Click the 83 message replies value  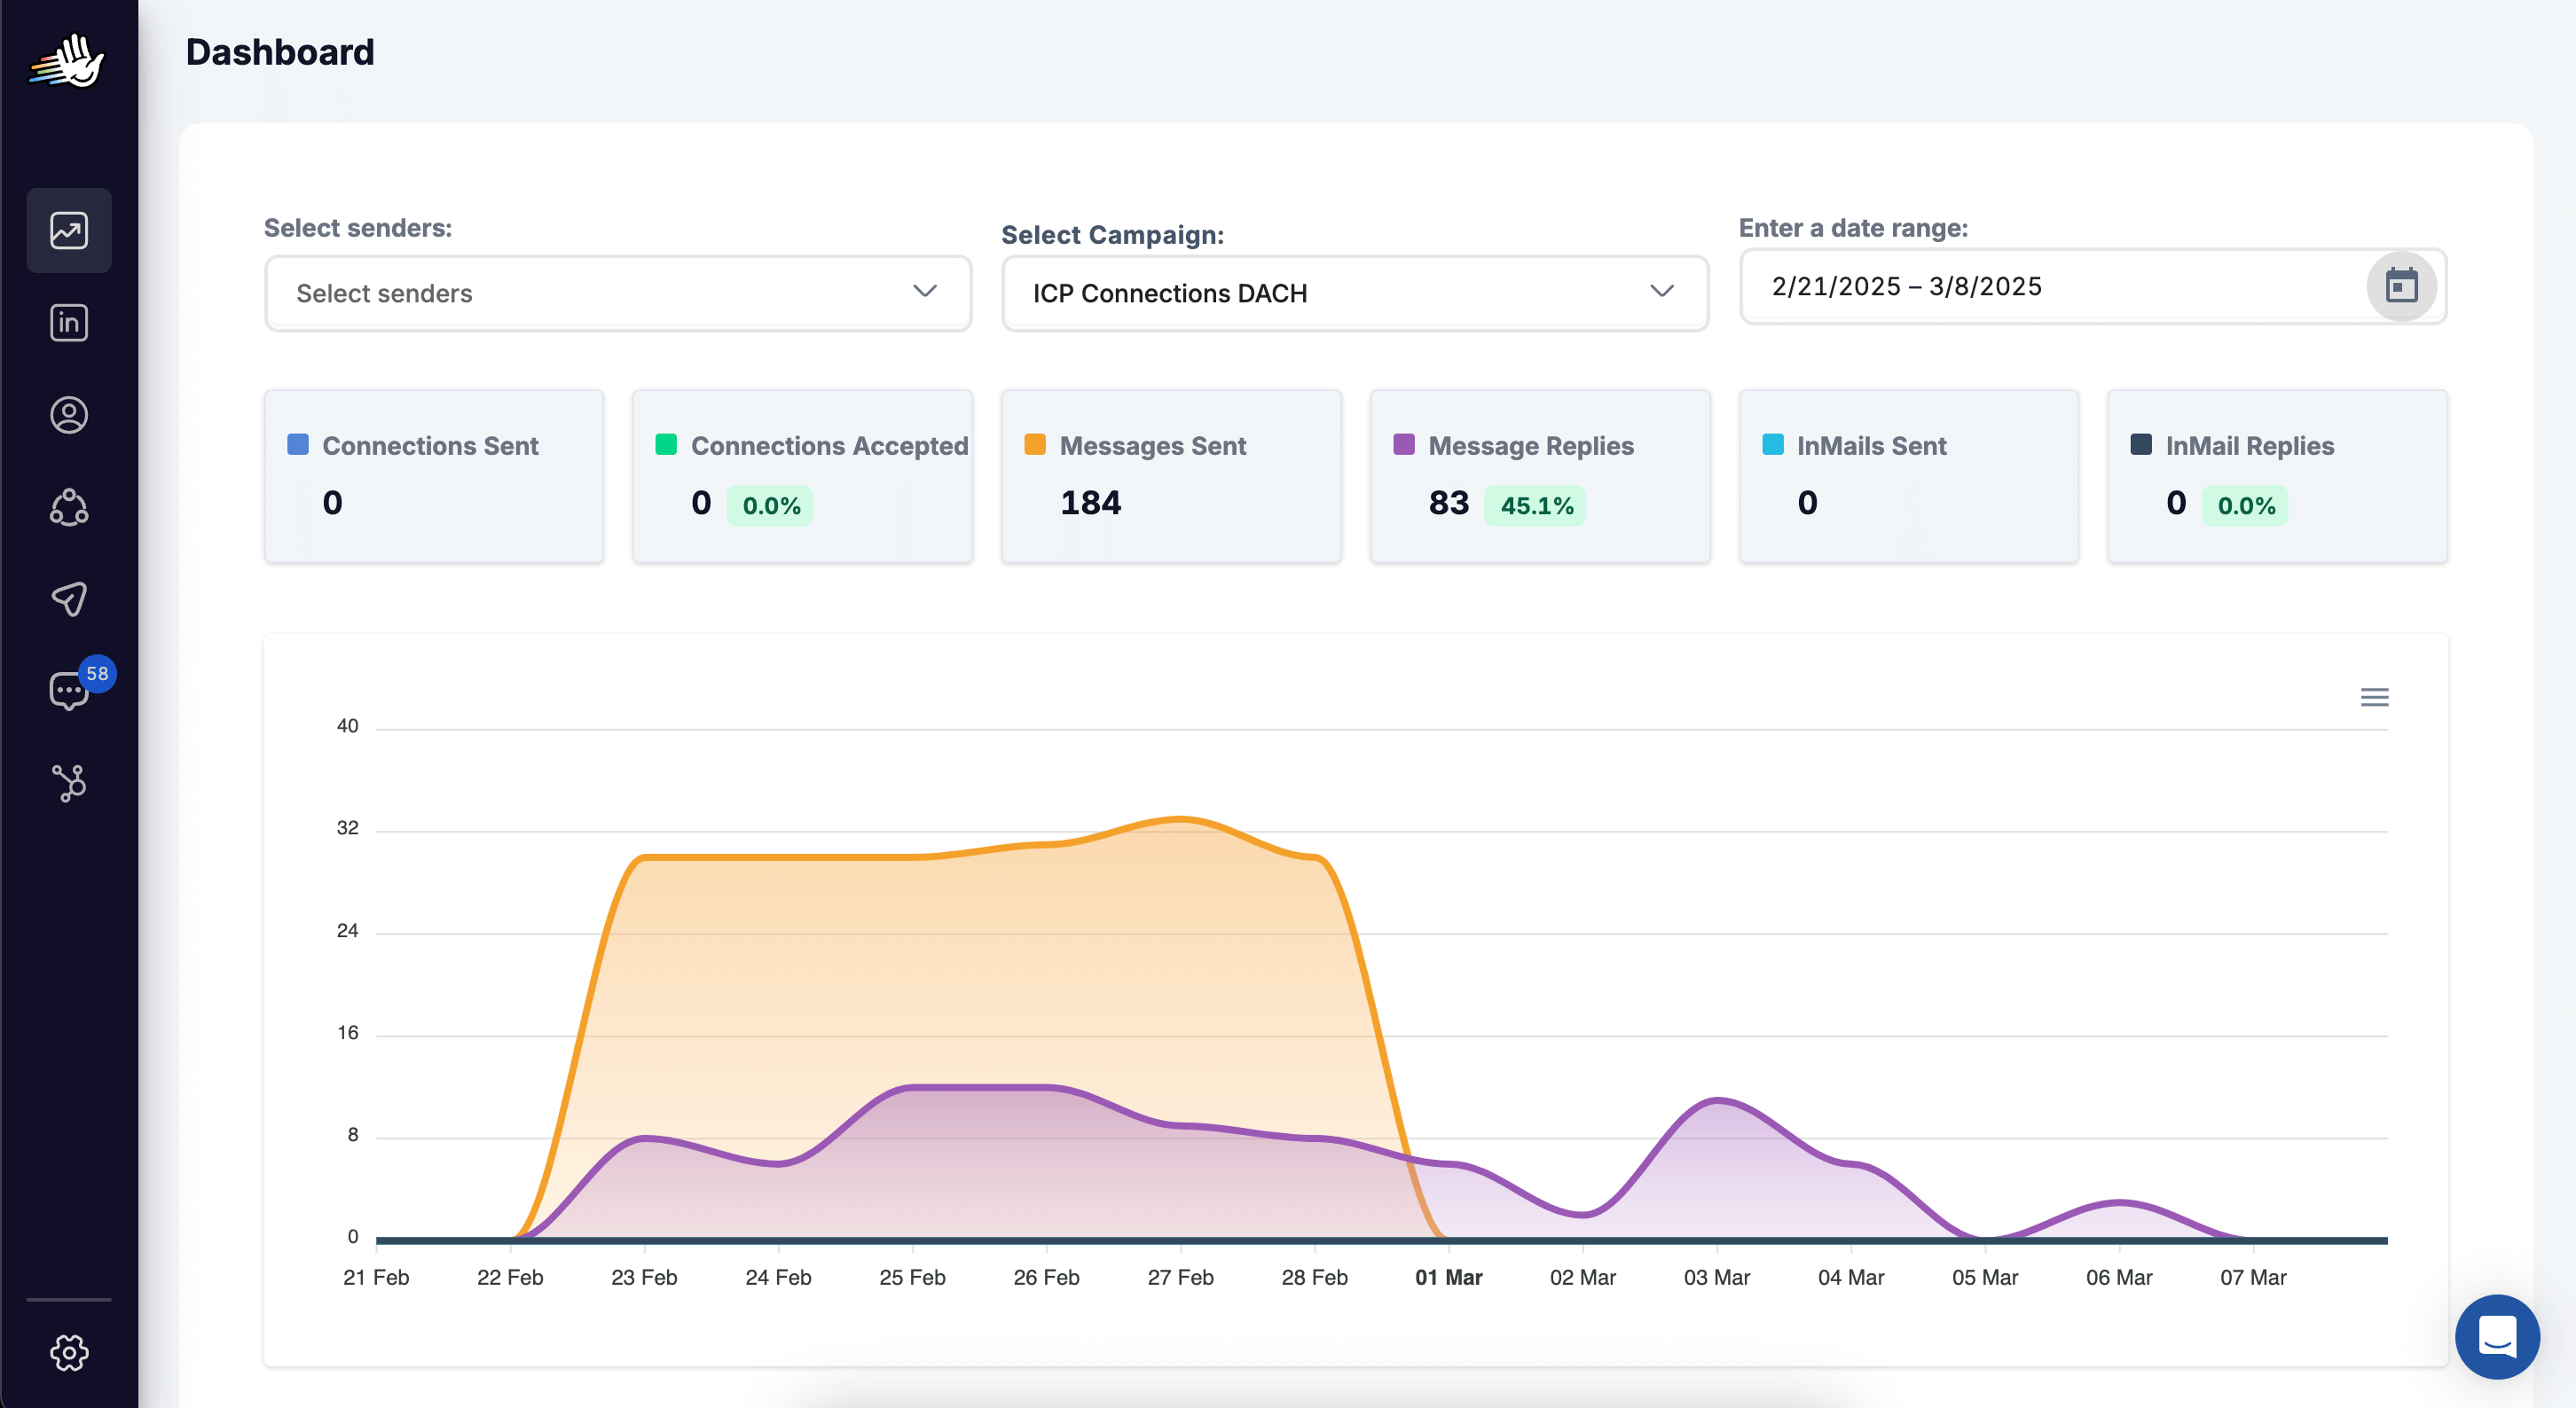tap(1448, 503)
